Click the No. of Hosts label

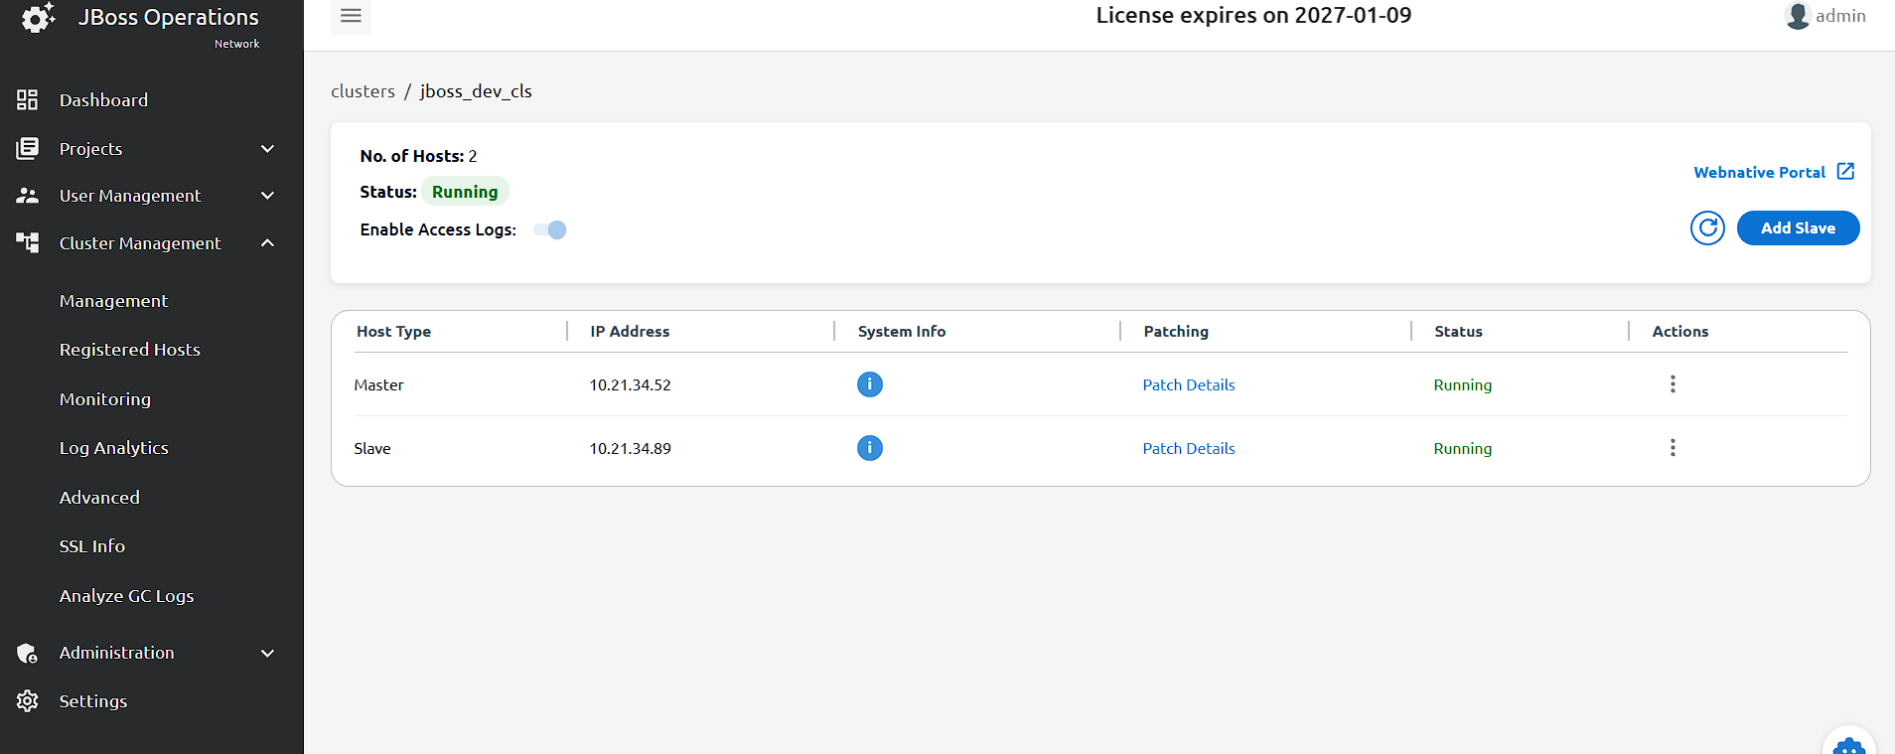click(x=412, y=156)
